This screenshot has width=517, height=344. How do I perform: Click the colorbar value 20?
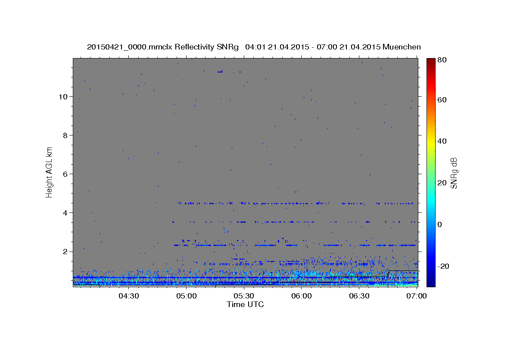[x=442, y=183]
